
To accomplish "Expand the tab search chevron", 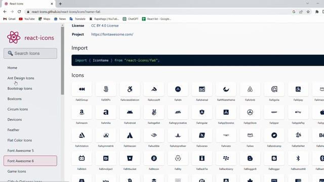I will point(307,4).
